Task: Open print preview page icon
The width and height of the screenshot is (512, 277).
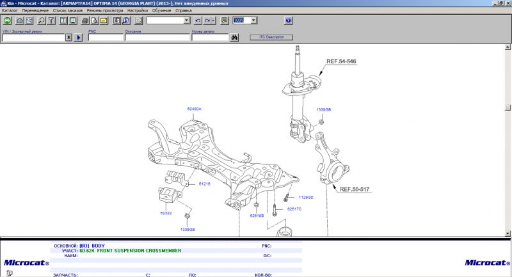Action: coord(94,20)
